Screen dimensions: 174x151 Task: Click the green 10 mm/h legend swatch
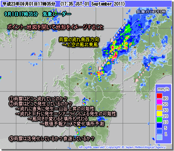click(159, 120)
